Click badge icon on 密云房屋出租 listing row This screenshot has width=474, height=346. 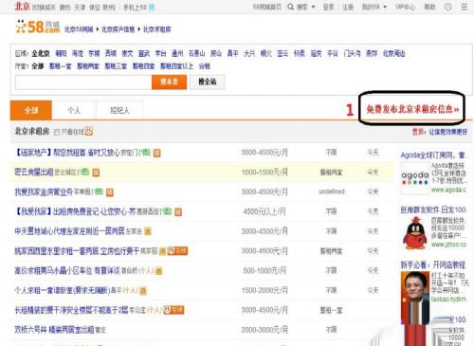[96, 173]
